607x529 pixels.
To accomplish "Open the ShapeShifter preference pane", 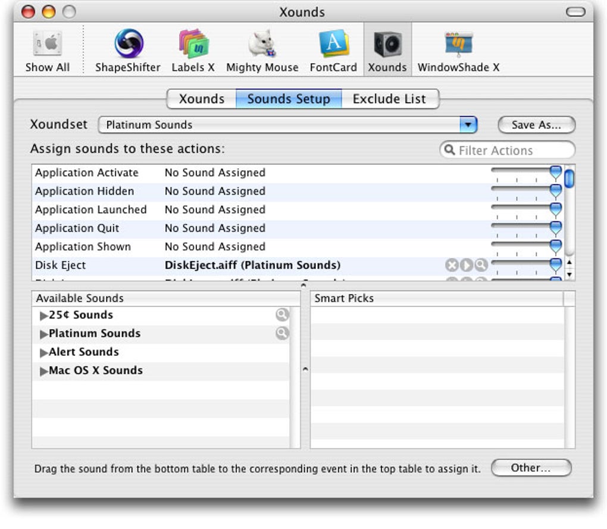I will pos(128,51).
